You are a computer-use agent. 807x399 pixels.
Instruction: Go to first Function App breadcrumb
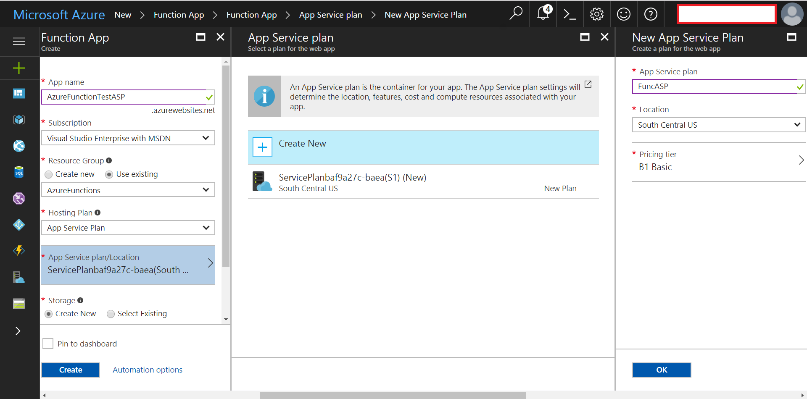pos(179,15)
